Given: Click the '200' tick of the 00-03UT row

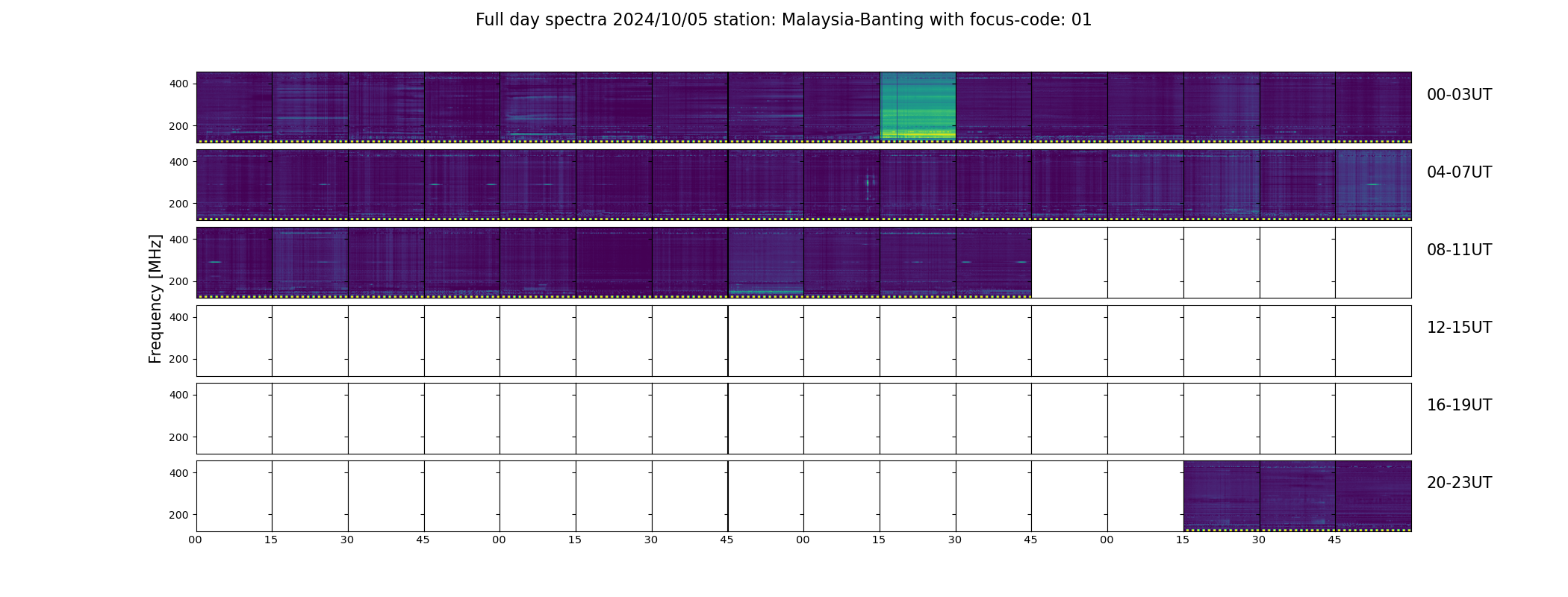Looking at the screenshot, I should tap(178, 126).
